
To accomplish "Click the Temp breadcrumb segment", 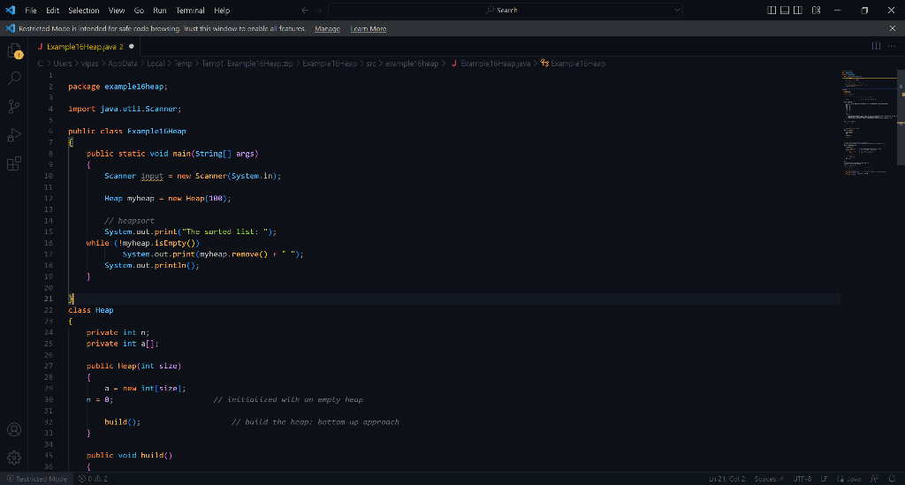I will tap(183, 64).
